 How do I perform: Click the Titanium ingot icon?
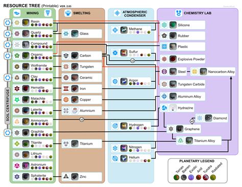75,144
